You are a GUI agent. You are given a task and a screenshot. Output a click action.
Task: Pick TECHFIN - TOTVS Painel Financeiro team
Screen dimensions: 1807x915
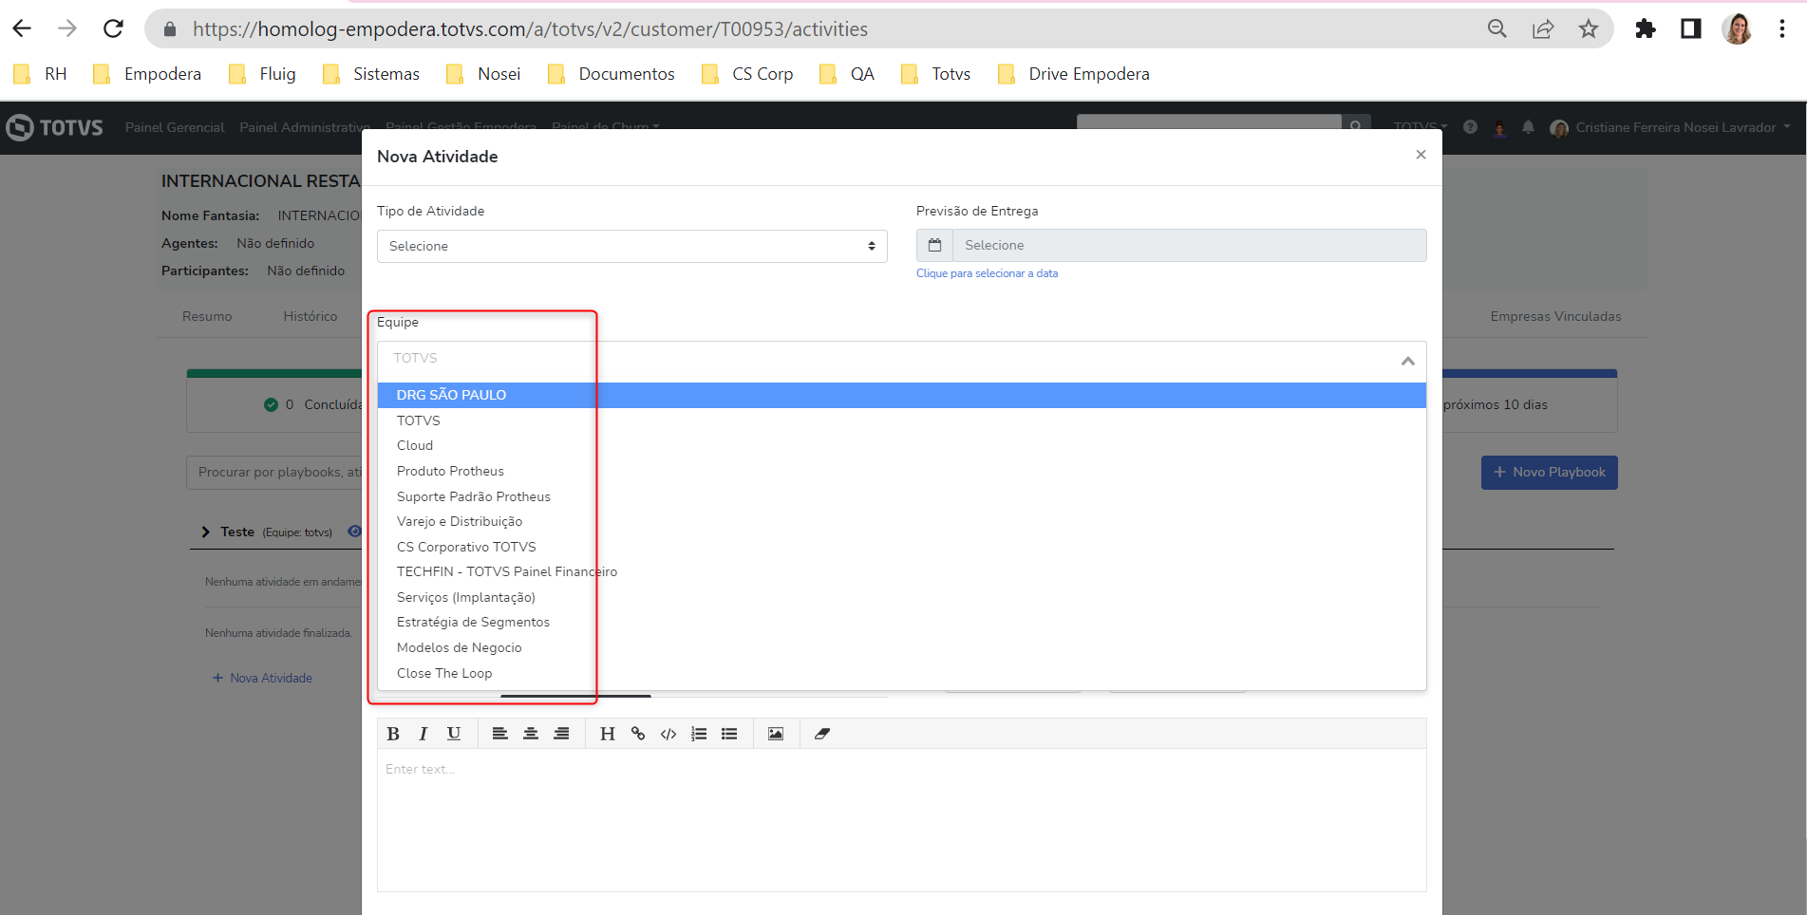tap(902, 571)
